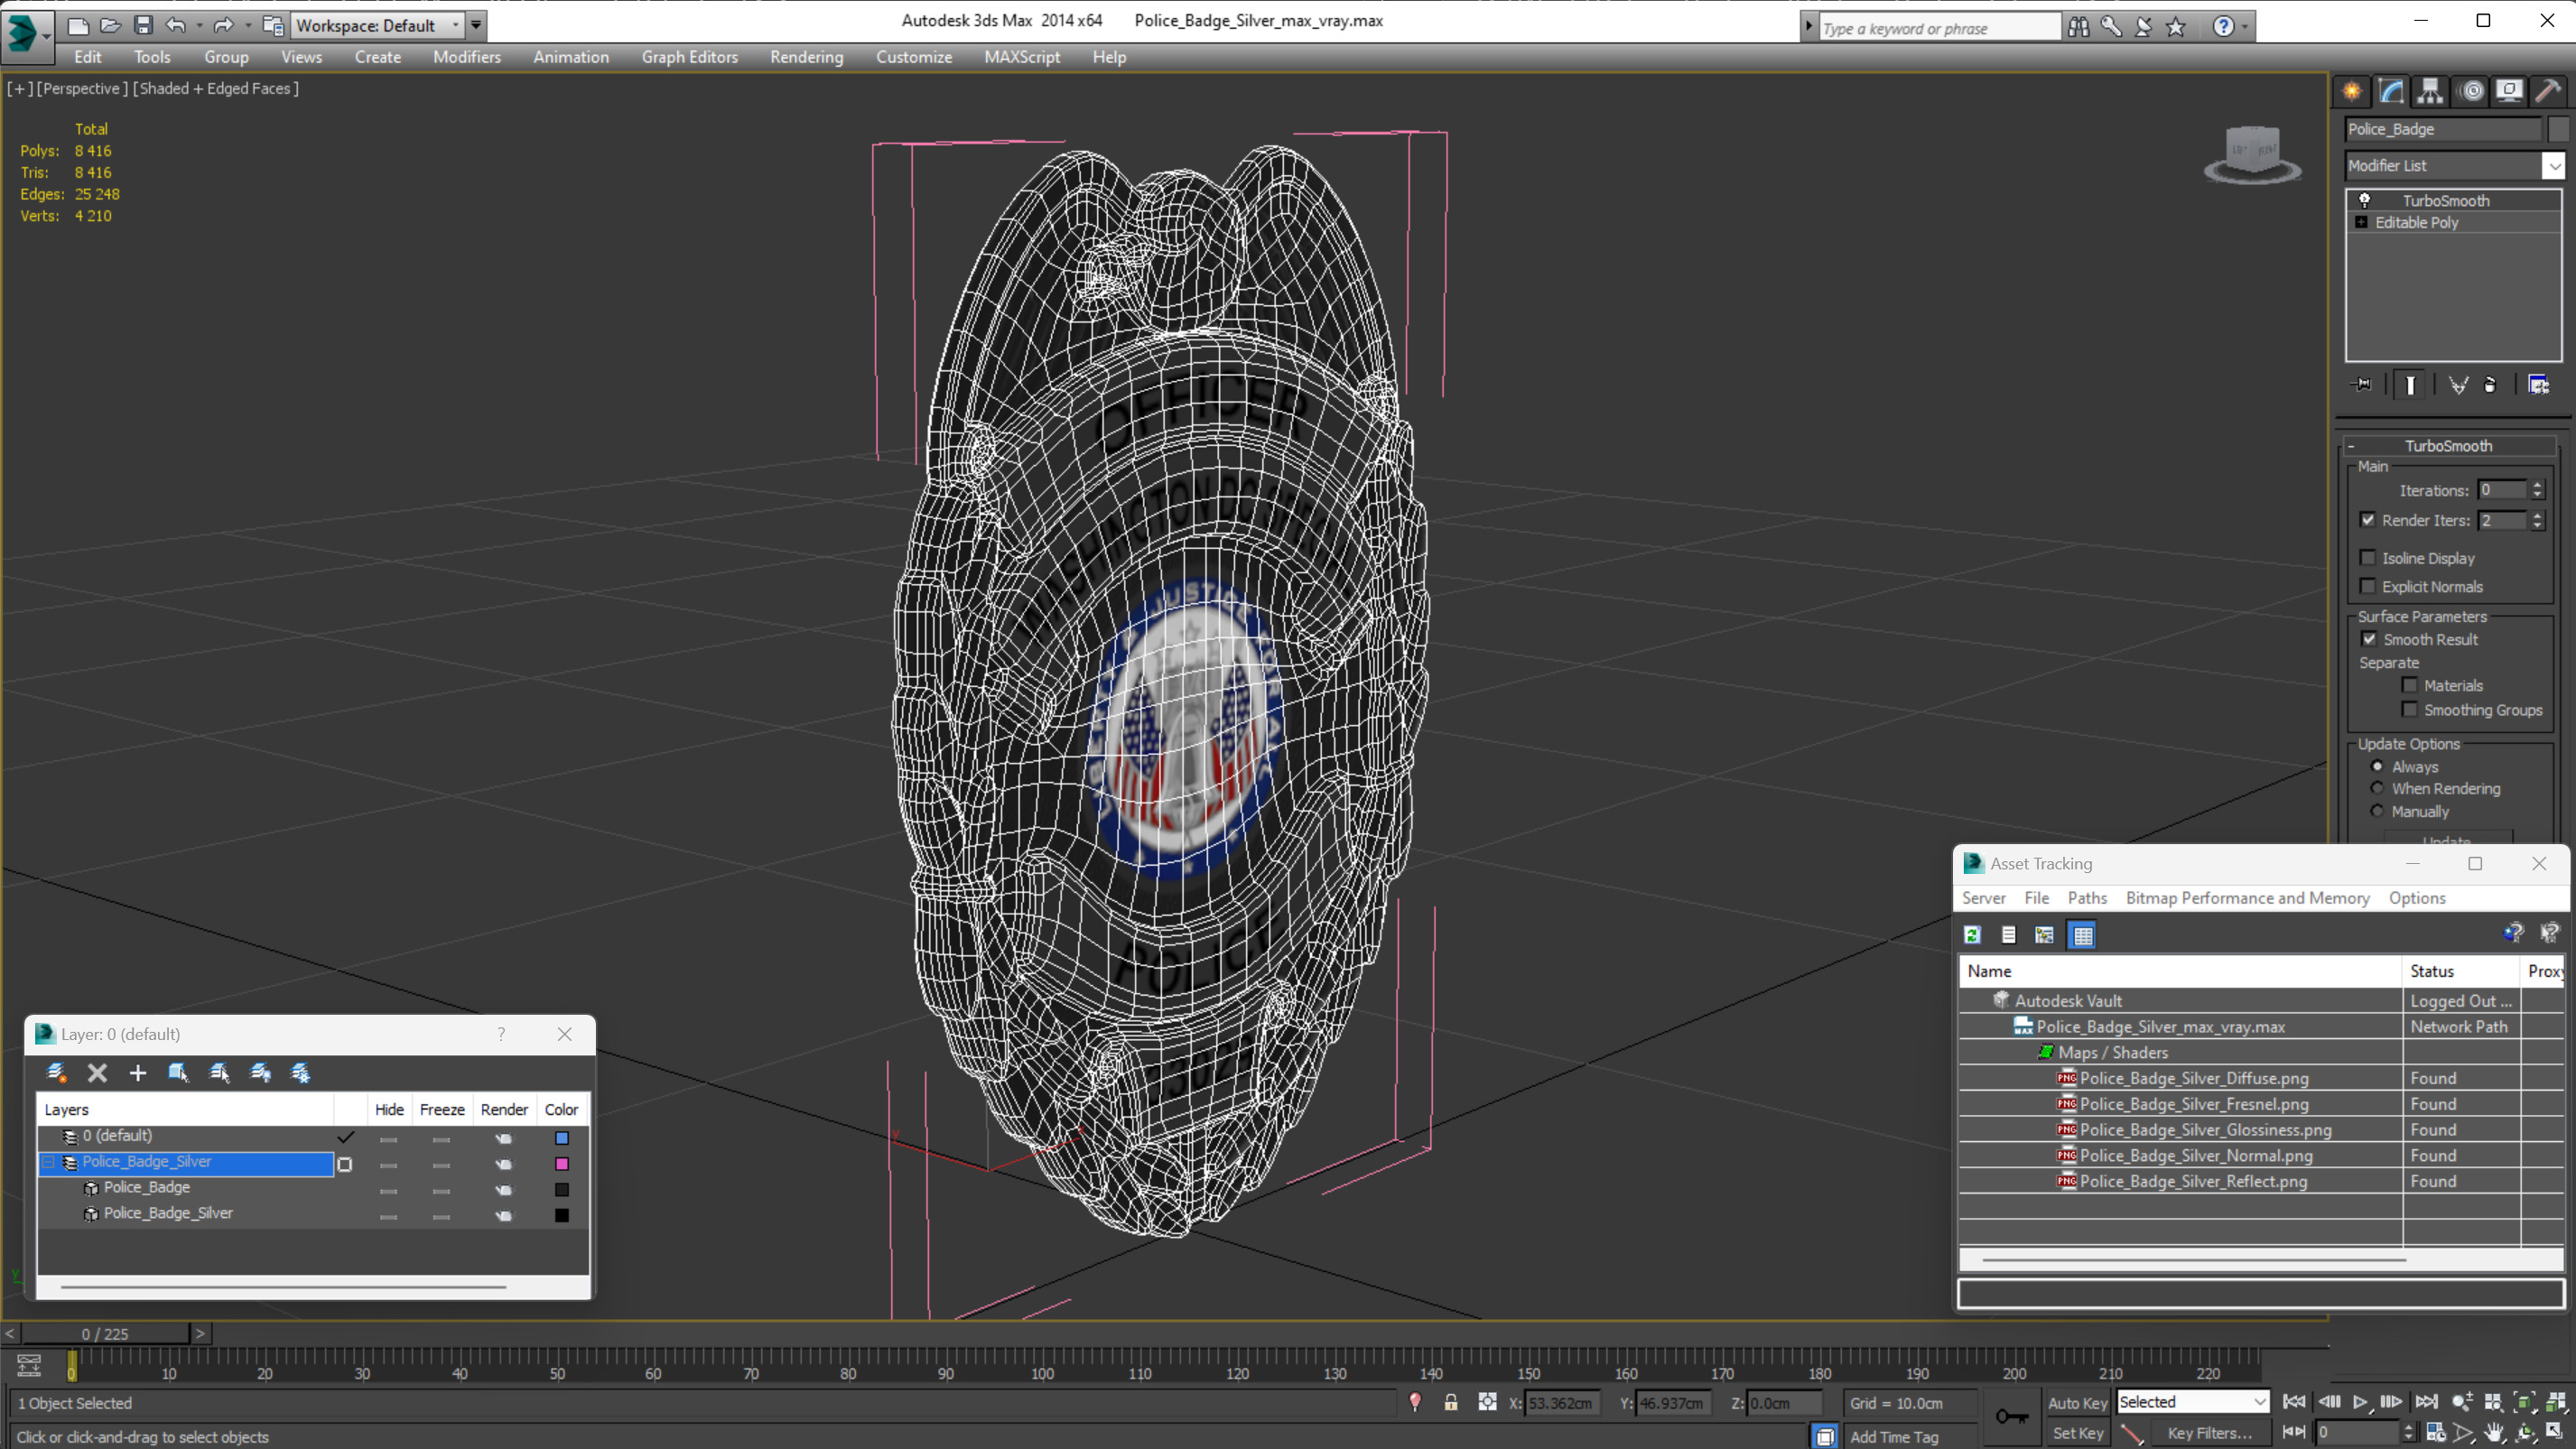2576x1449 pixels.
Task: Open the Modify command panel tab
Action: point(2391,91)
